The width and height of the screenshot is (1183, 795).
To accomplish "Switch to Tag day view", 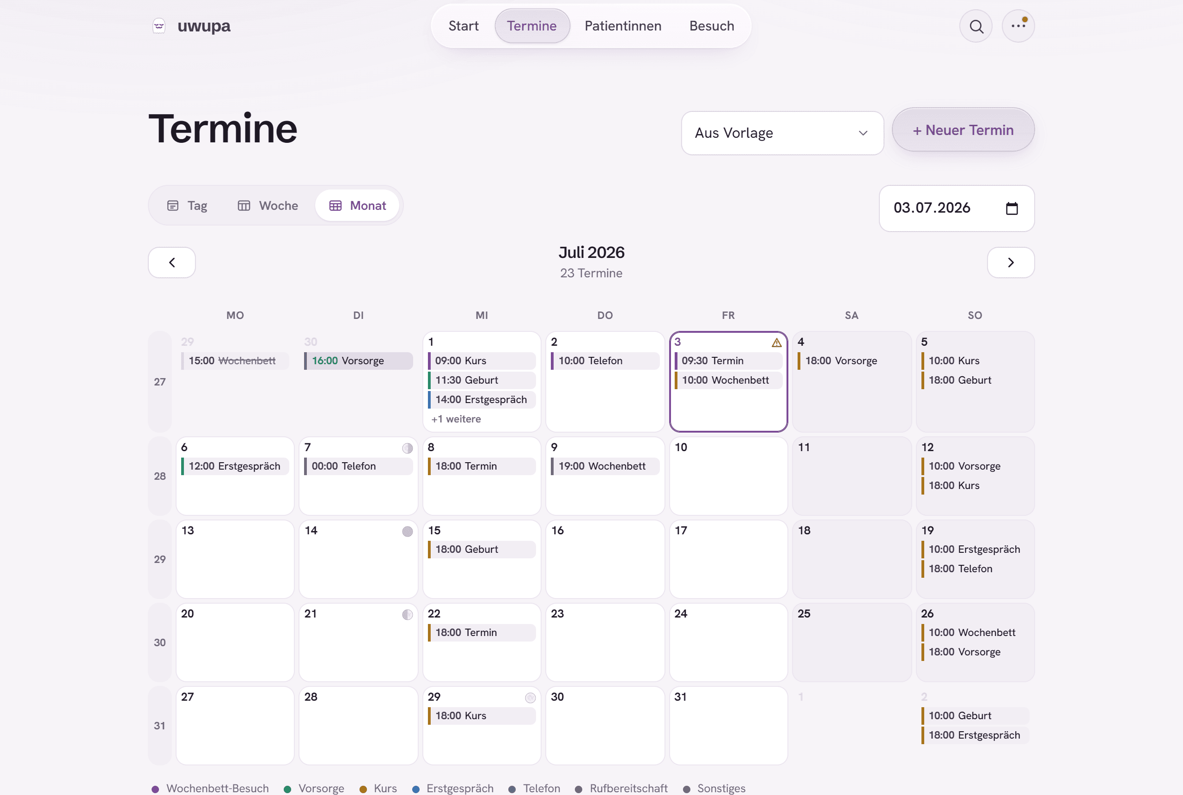I will pos(187,206).
